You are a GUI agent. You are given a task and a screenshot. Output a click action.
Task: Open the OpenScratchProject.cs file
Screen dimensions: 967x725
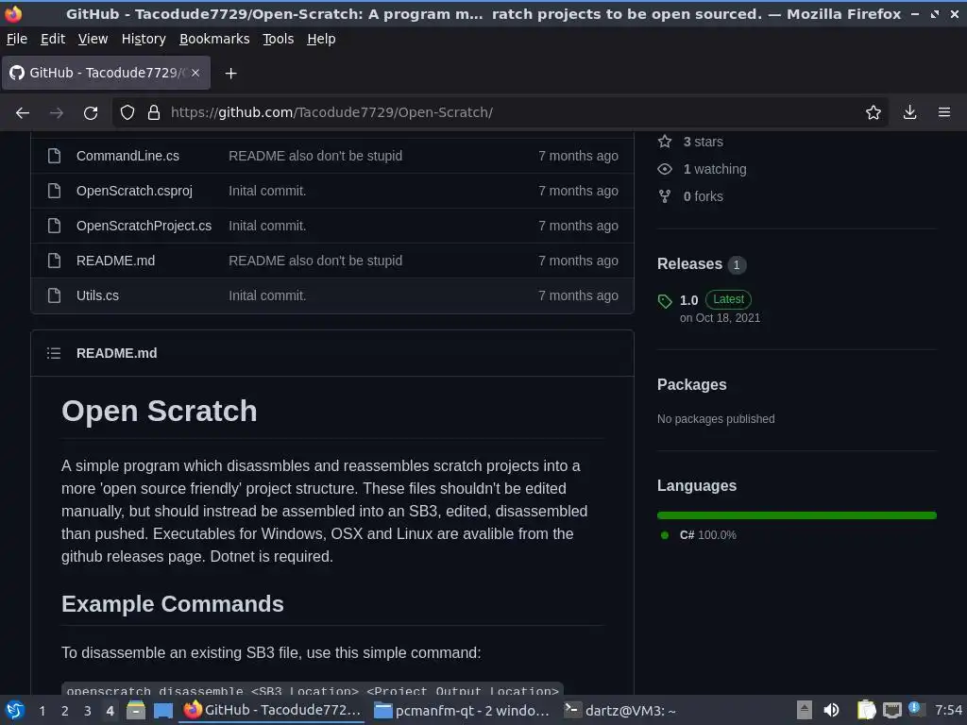point(144,226)
